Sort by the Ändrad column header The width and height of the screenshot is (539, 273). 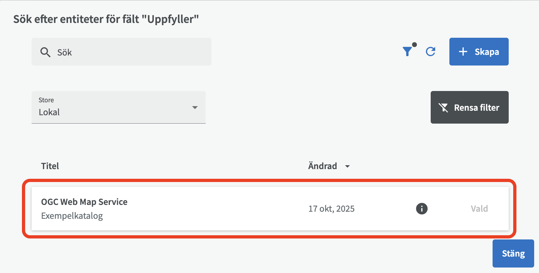(322, 166)
